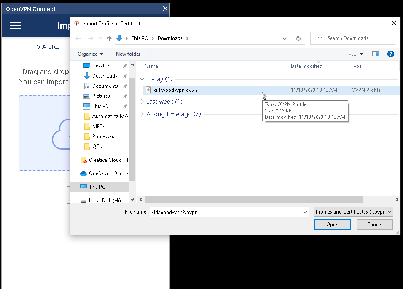Open the OpenVPN hamburger menu

pyautogui.click(x=15, y=26)
